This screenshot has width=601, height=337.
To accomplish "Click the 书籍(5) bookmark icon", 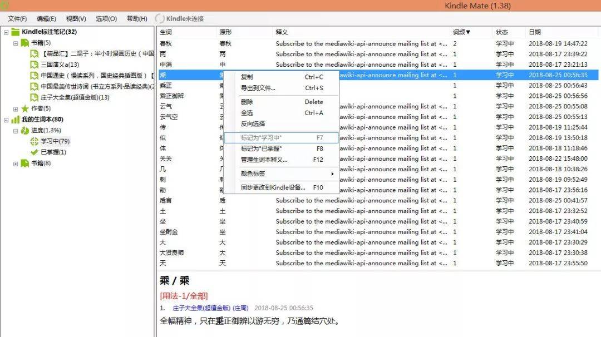I will pyautogui.click(x=25, y=43).
